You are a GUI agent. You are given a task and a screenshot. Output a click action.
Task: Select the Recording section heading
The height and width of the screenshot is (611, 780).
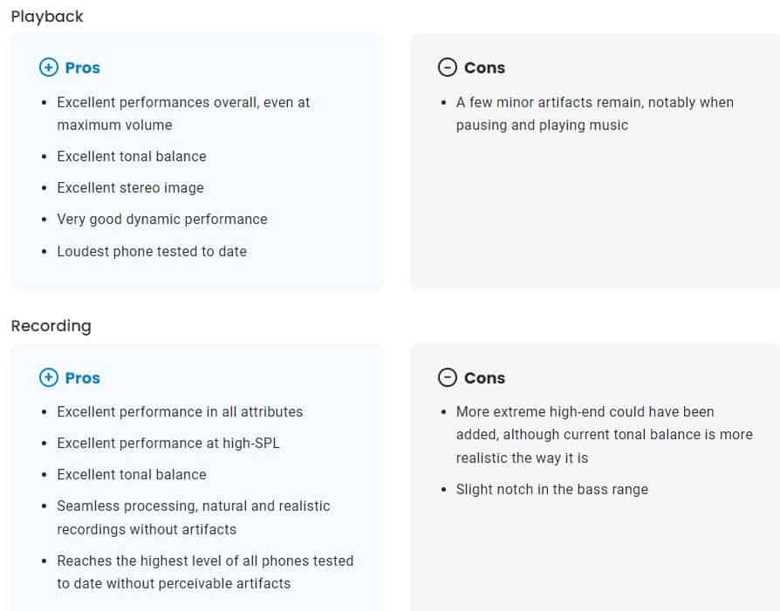[x=51, y=326]
